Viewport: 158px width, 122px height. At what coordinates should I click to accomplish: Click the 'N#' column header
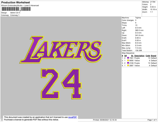pos(125,56)
